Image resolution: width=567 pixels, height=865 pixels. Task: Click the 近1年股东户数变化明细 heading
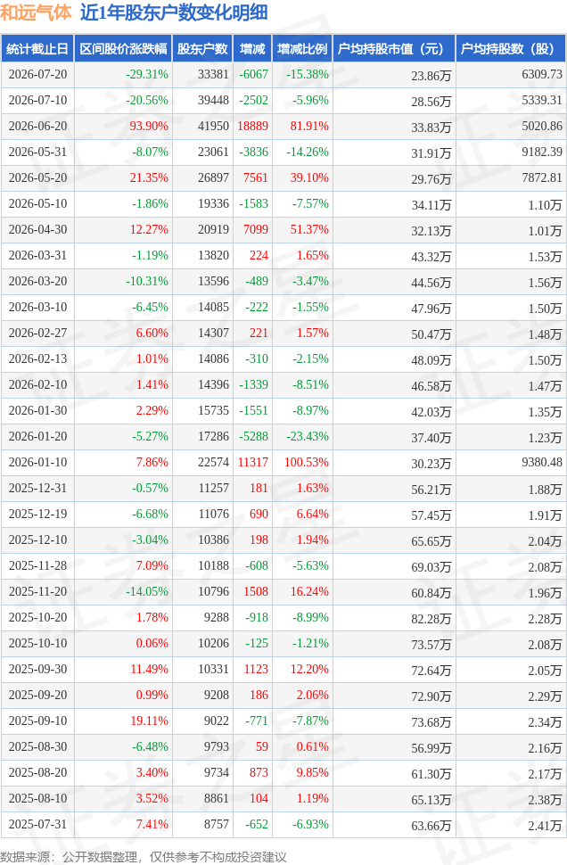(x=175, y=12)
